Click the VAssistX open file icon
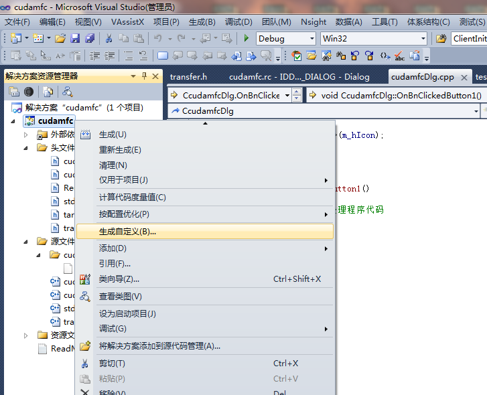 click(311, 56)
